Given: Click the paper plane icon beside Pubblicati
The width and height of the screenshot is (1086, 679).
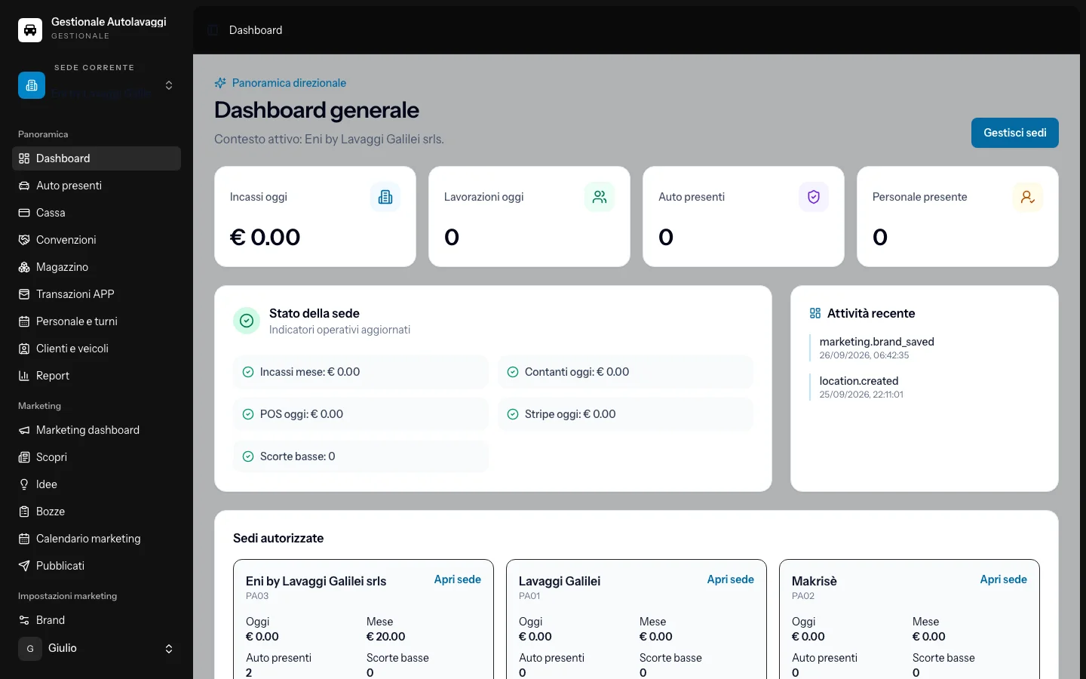Looking at the screenshot, I should point(24,566).
